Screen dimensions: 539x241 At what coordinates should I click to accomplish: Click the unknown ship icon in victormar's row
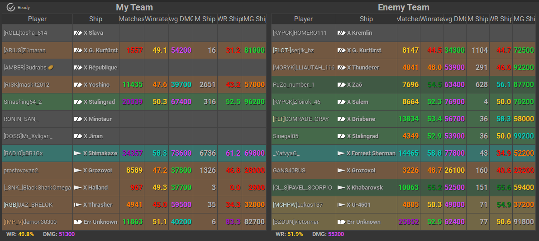341,222
